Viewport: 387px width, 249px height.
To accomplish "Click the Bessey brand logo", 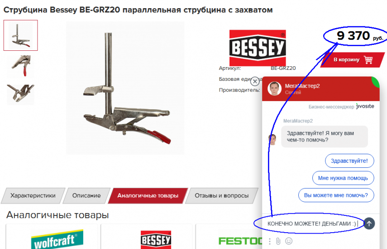I will 258,48.
